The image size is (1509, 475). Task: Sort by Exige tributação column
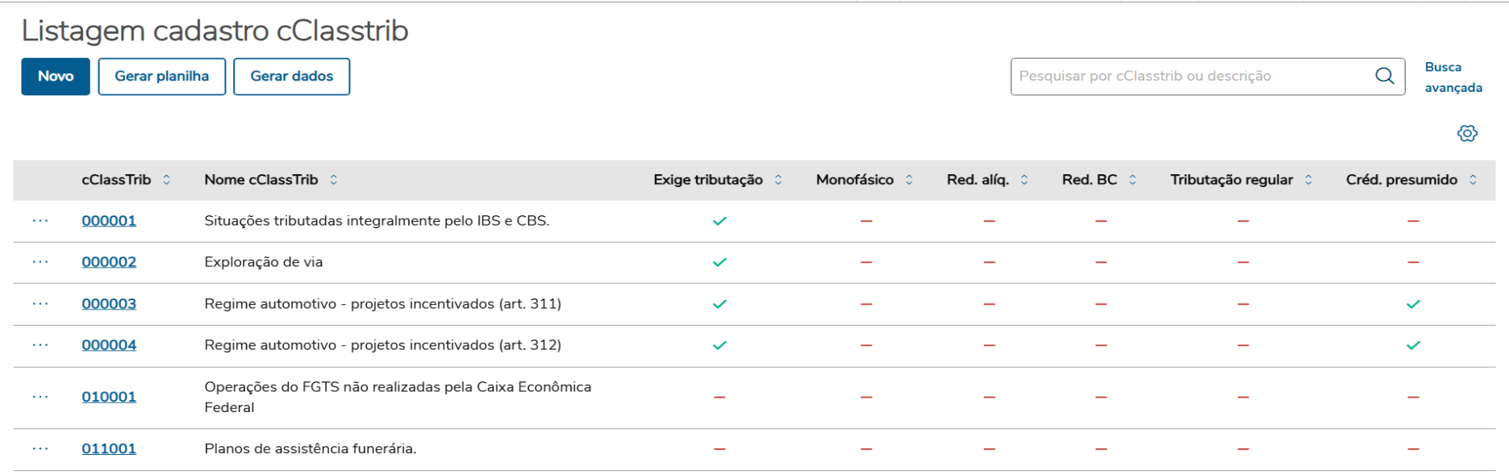click(x=778, y=180)
